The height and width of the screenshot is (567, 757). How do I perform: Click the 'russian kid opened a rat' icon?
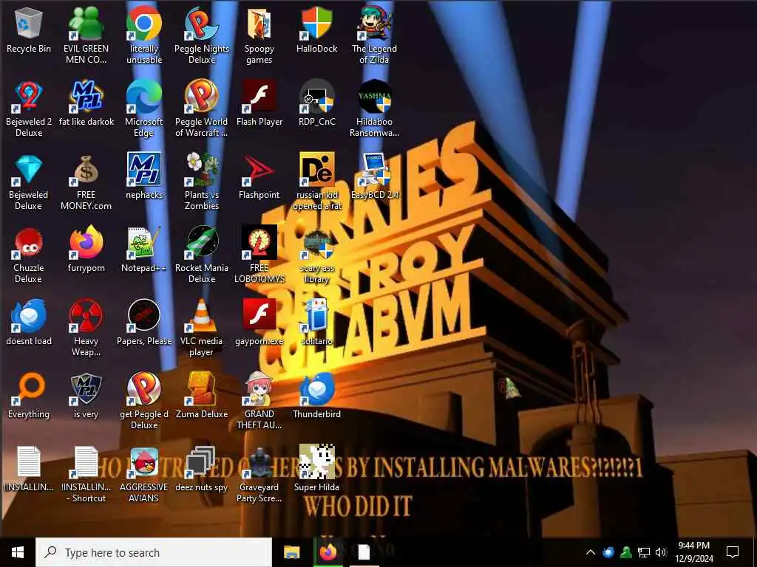pyautogui.click(x=316, y=182)
